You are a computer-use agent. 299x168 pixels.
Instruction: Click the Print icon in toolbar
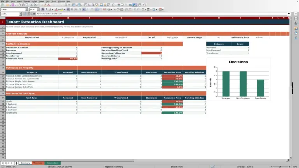pos(23,5)
